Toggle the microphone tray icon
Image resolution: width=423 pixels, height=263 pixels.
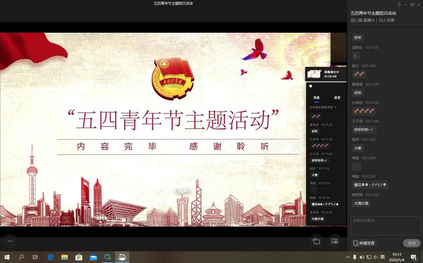[x=355, y=257]
